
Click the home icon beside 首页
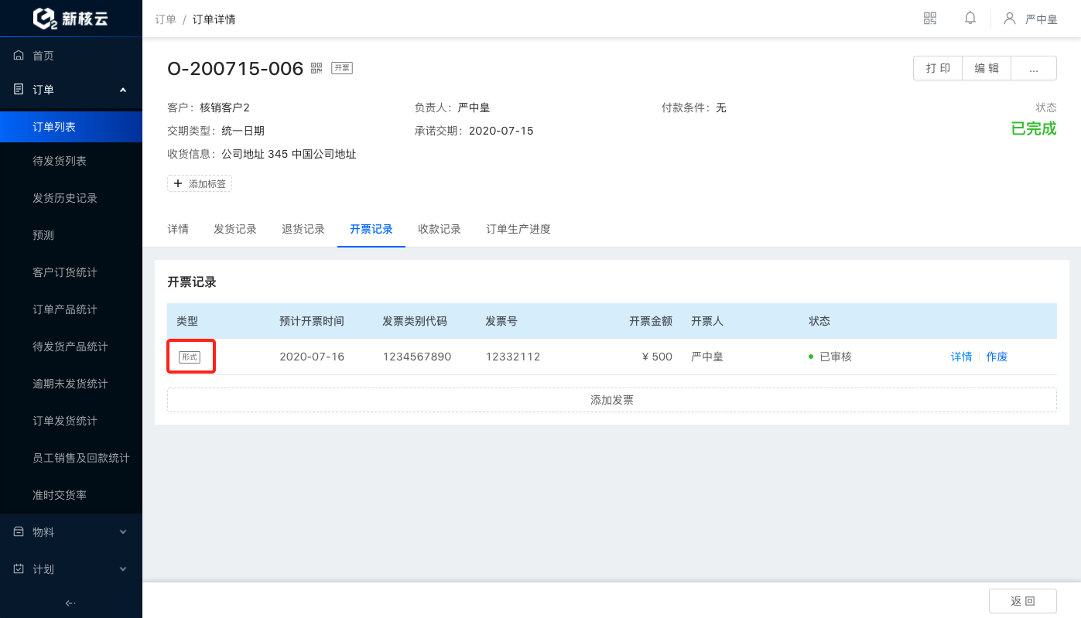point(19,56)
